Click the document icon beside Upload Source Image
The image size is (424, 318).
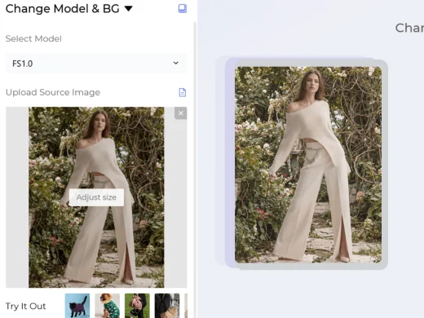[x=183, y=92]
